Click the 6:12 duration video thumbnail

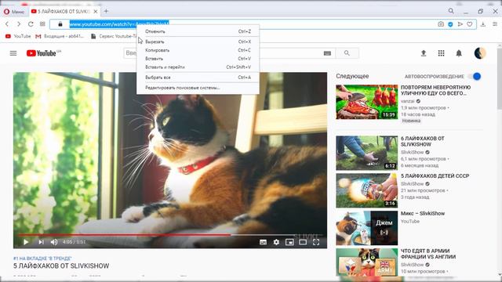coord(366,153)
